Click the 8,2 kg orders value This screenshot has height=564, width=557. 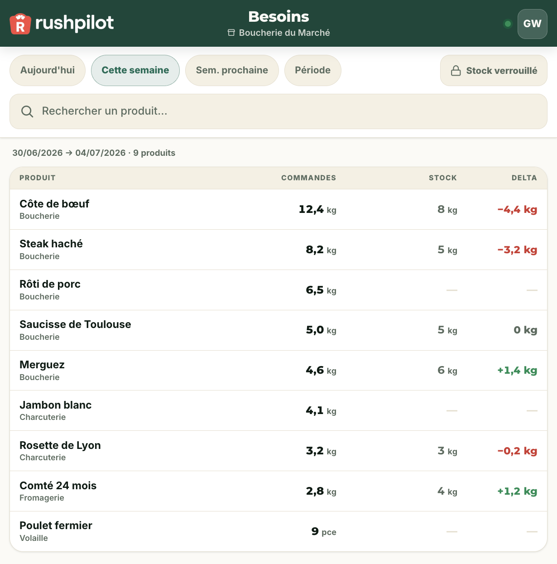click(x=321, y=250)
